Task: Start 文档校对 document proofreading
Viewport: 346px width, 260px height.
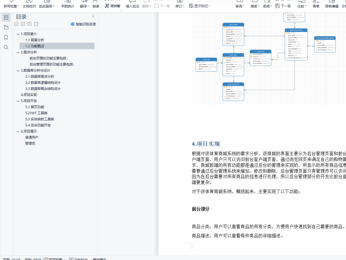Action: [x=29, y=6]
